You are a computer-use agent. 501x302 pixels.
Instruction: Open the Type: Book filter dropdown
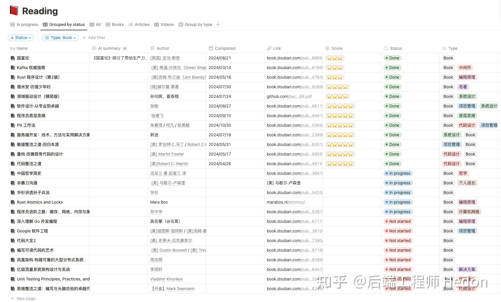pyautogui.click(x=60, y=38)
